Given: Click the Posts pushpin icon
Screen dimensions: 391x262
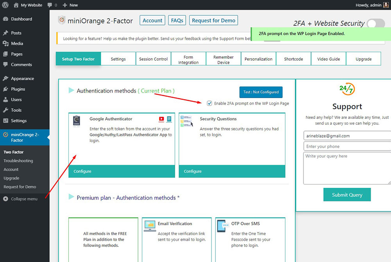Looking at the screenshot, I should (x=6, y=33).
